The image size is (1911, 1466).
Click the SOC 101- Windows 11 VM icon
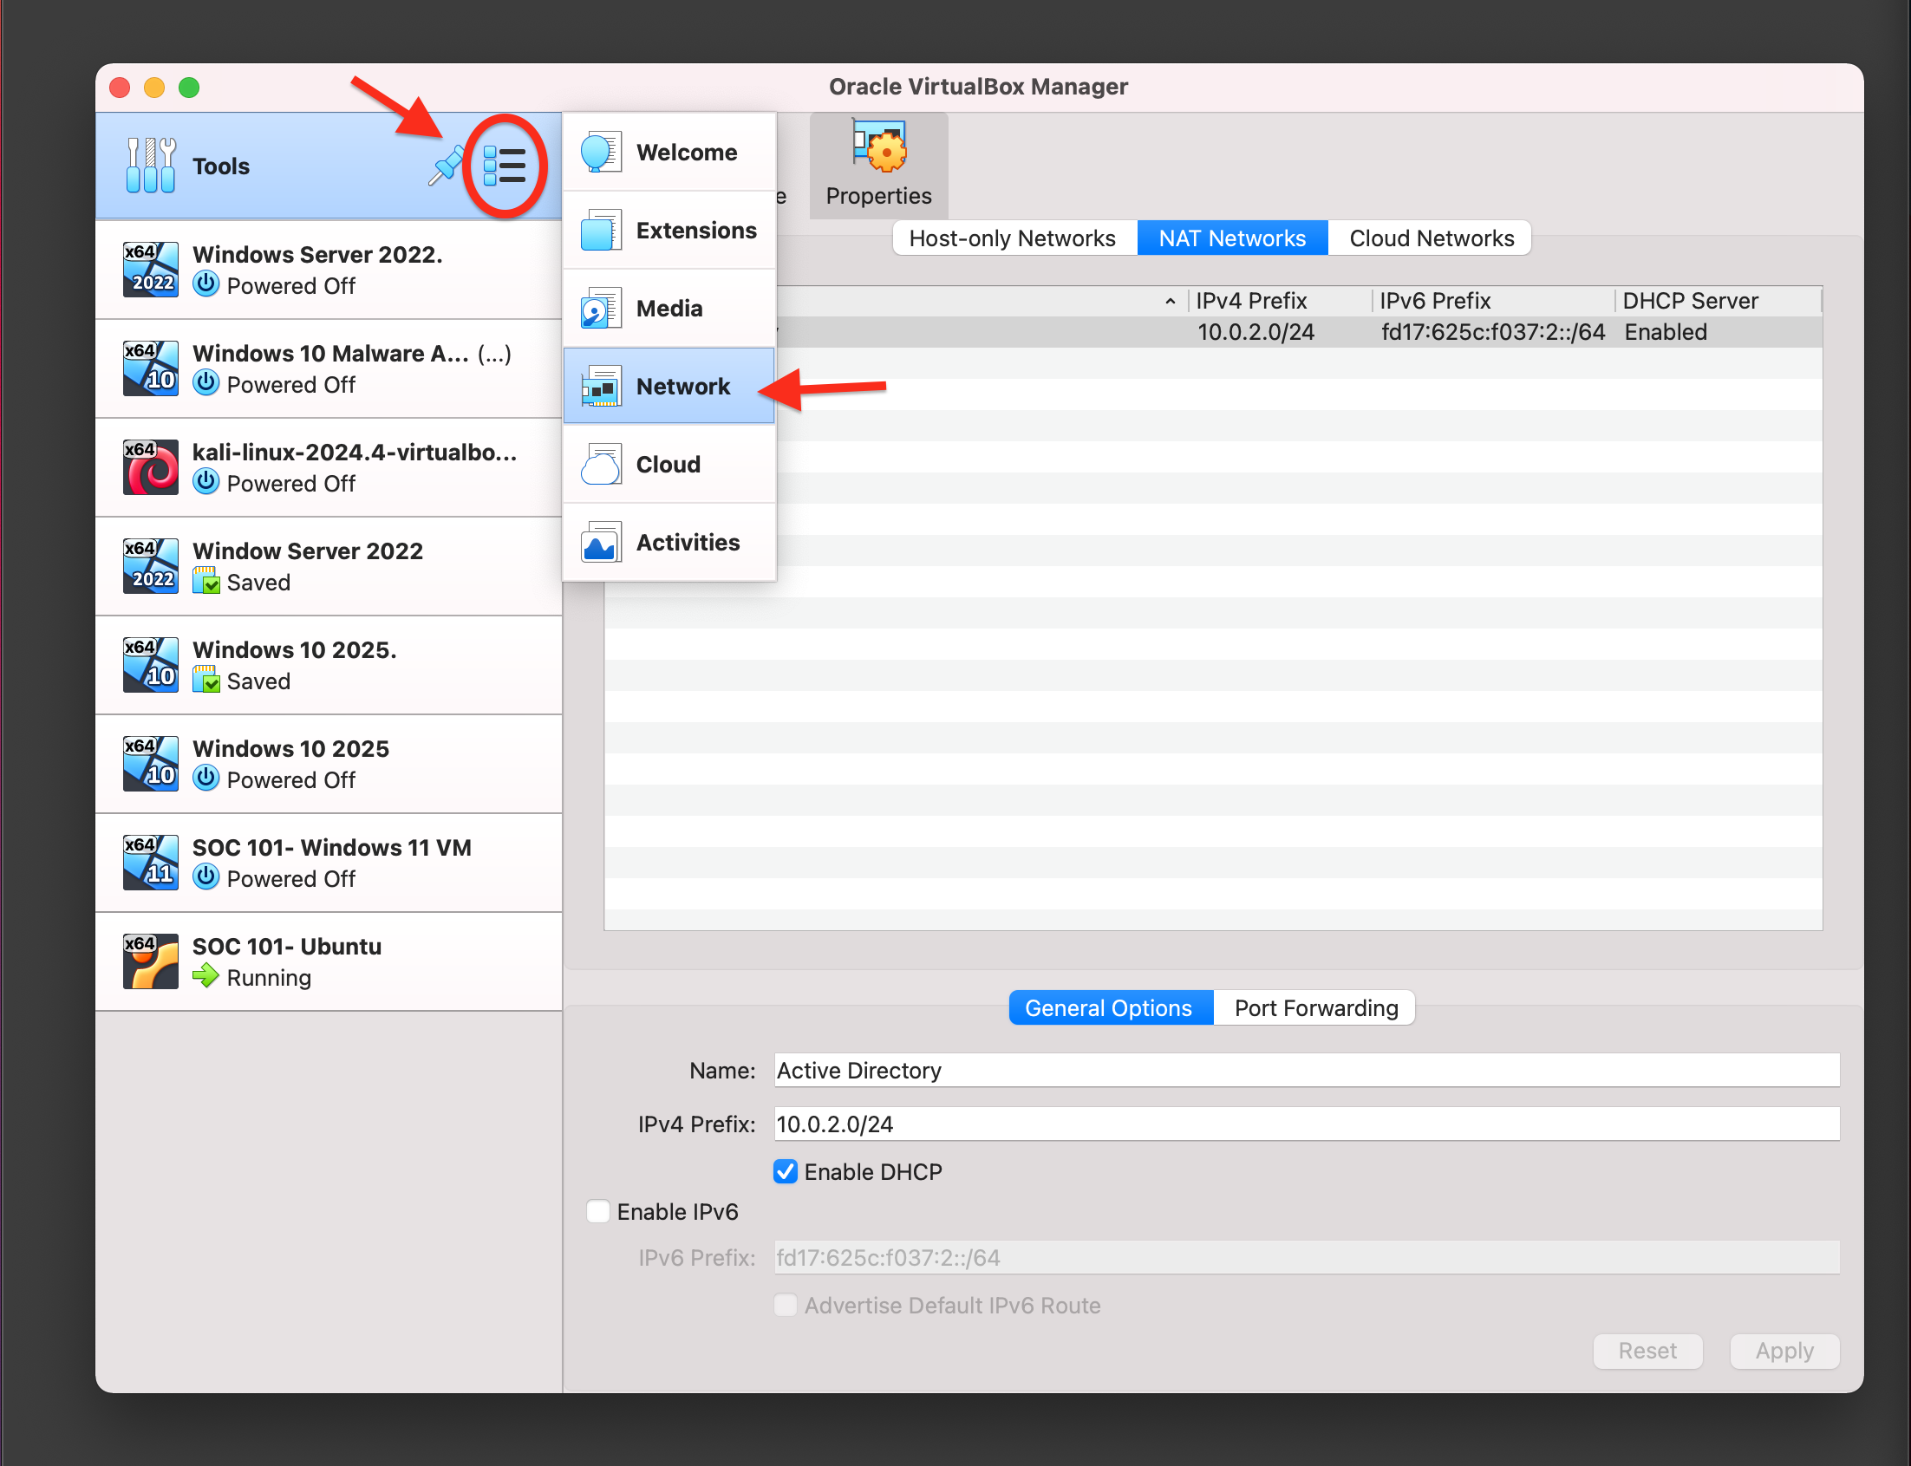(151, 862)
